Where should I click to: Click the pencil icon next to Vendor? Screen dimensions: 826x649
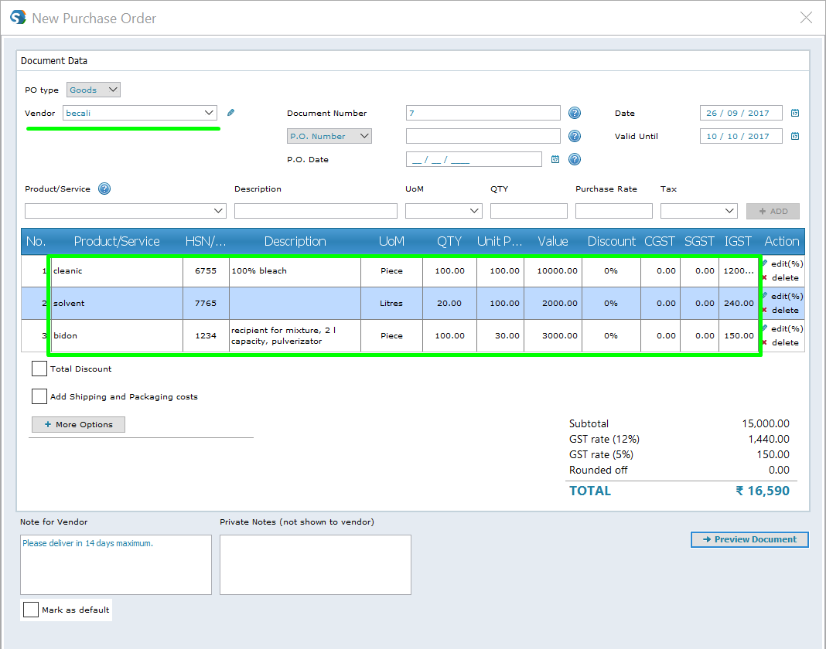tap(230, 113)
